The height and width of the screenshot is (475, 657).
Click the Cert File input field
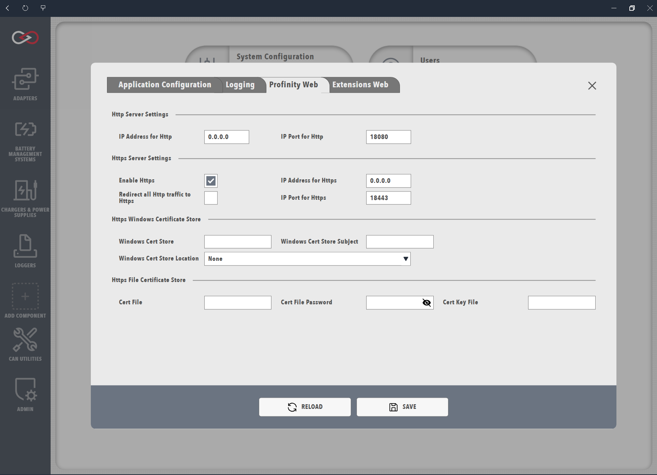coord(238,303)
